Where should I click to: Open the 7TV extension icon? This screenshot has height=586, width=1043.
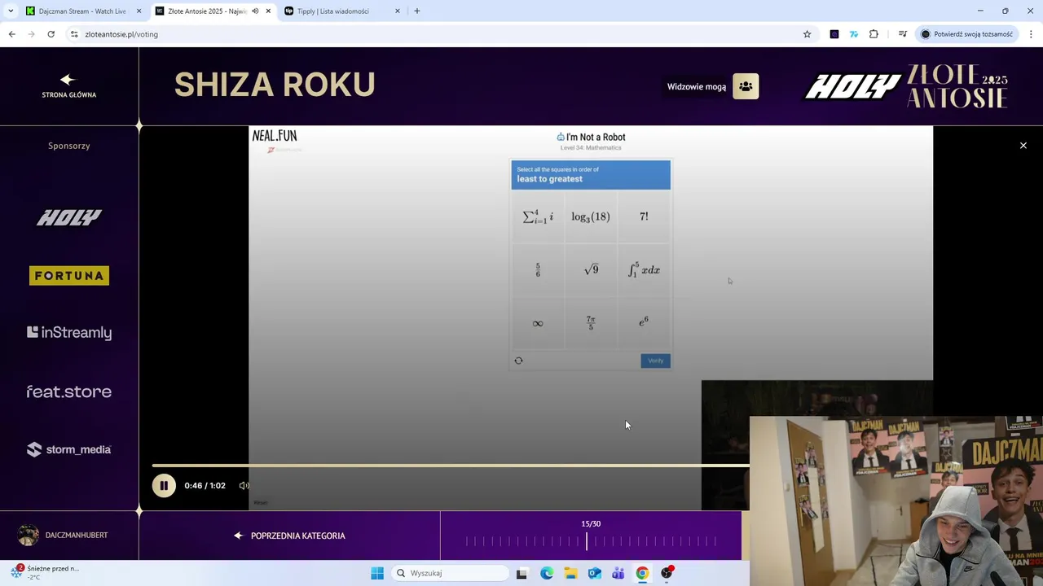[854, 34]
